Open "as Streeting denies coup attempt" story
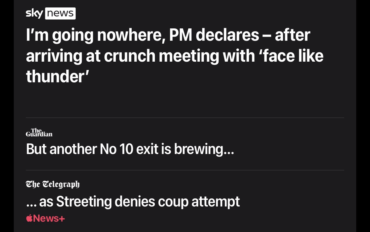This screenshot has height=232, width=370. (x=133, y=201)
